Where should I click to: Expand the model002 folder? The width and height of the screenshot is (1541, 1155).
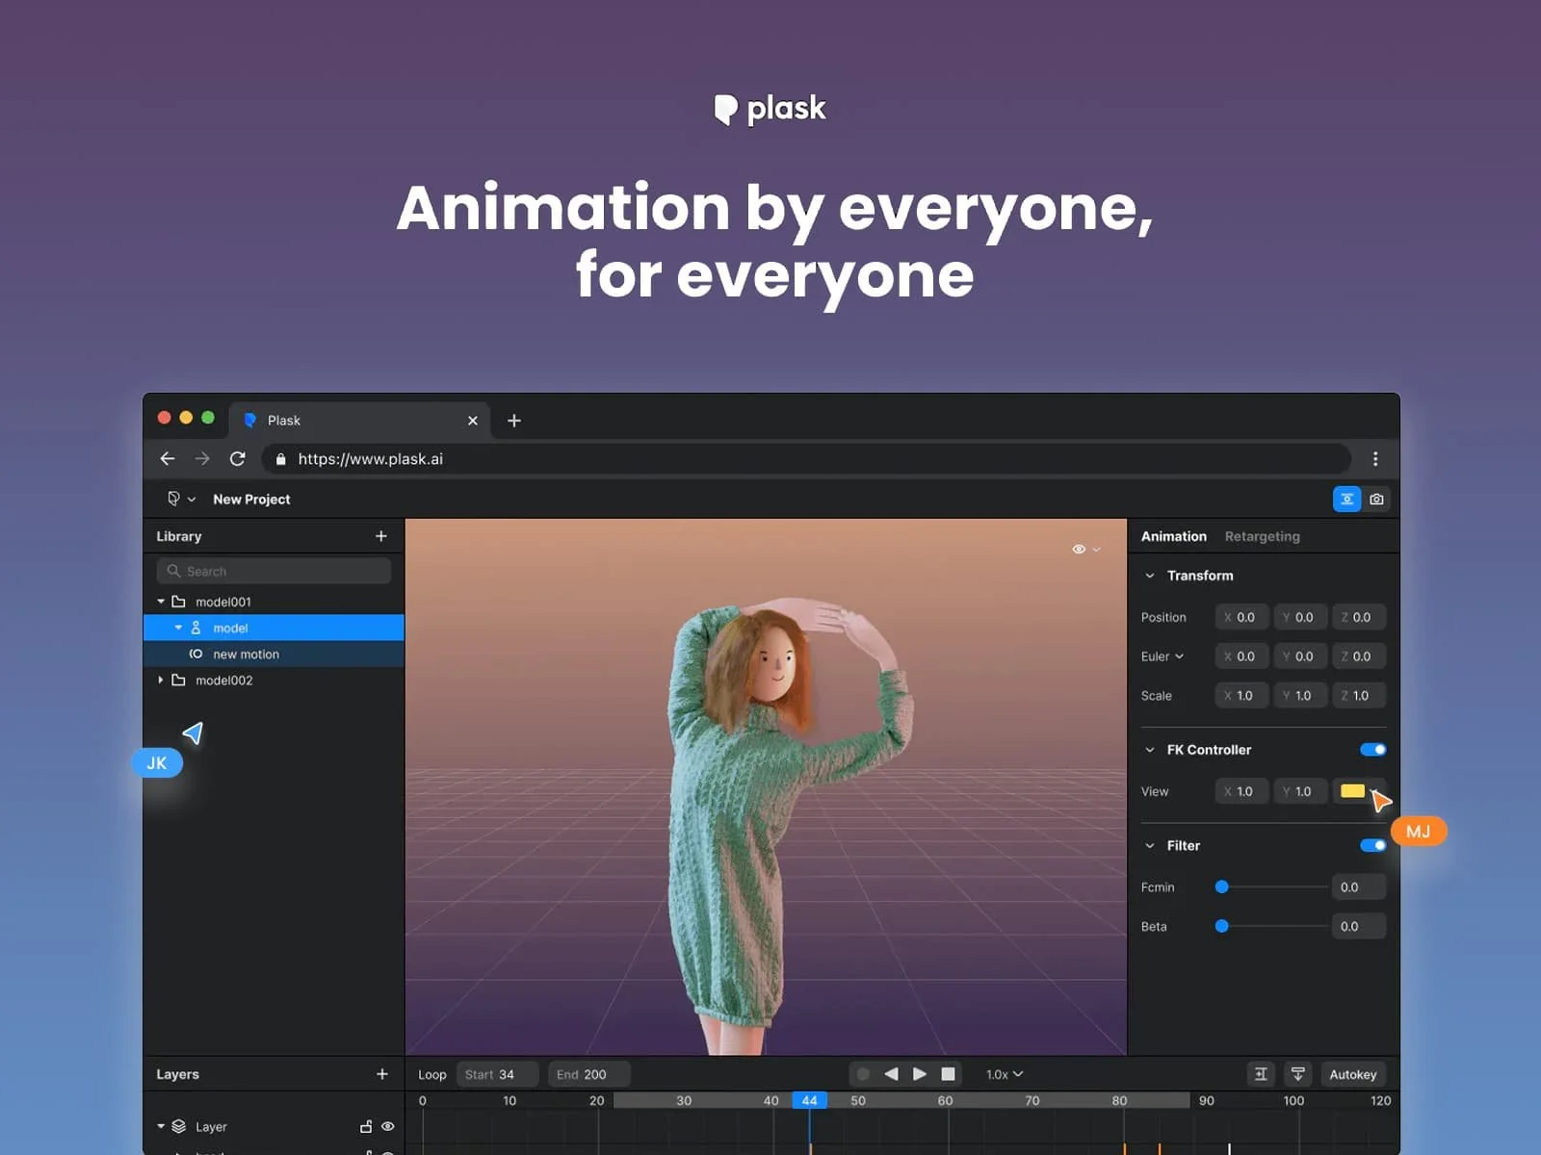(161, 680)
